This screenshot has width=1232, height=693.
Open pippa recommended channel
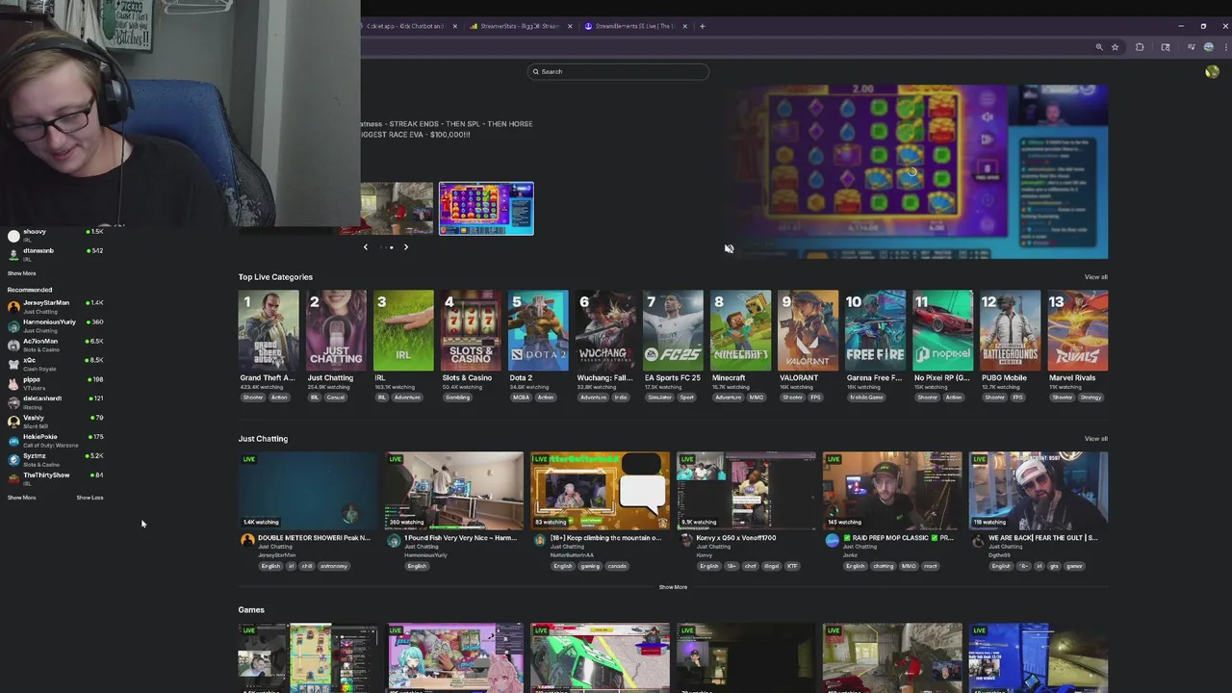(55, 383)
